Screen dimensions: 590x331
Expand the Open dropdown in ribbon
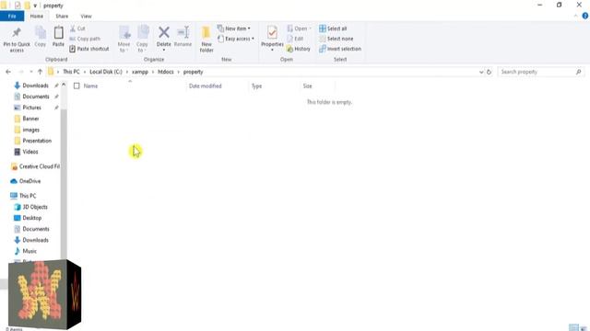point(310,29)
